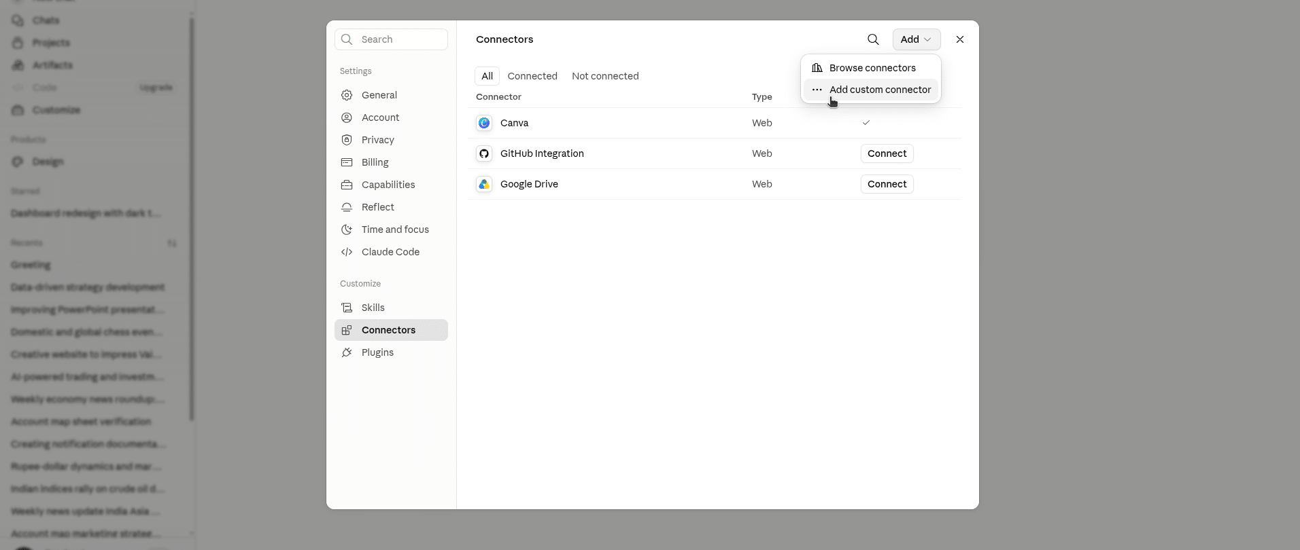
Task: Select Capabilities in settings list
Action: click(x=388, y=185)
